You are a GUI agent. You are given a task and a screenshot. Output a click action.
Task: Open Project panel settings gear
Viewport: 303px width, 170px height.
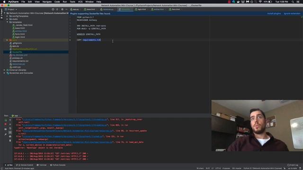point(62,9)
